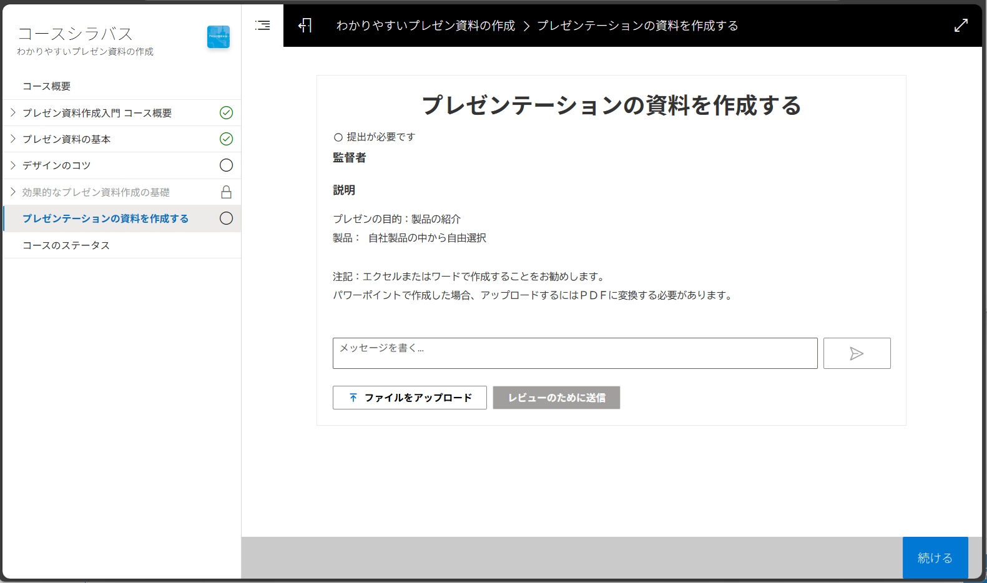The image size is (987, 583).
Task: Expand the デザインのコツ section chevron
Action: [x=12, y=165]
